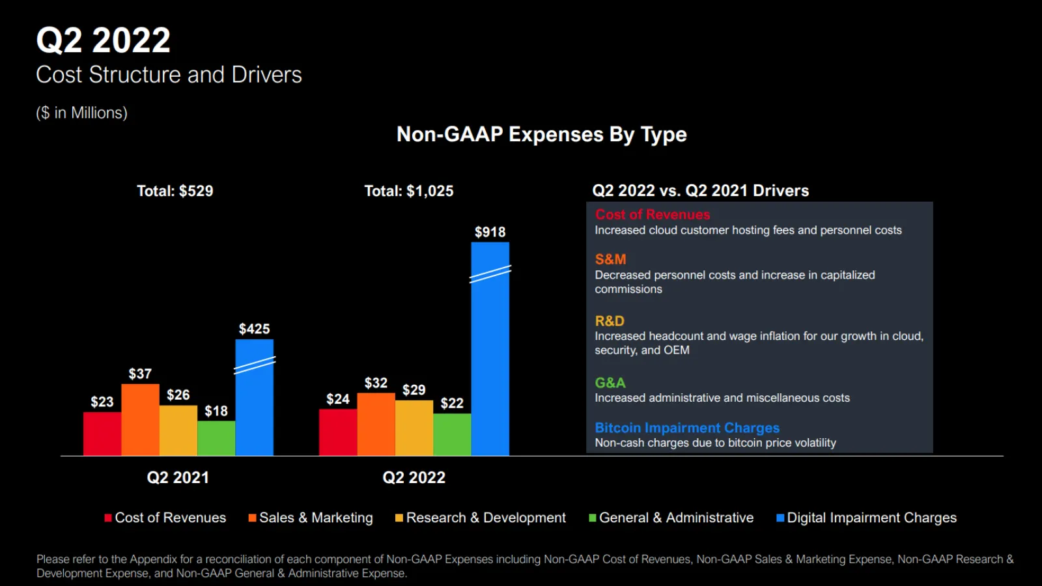
Task: Select the orange S&M driver heading
Action: point(610,259)
